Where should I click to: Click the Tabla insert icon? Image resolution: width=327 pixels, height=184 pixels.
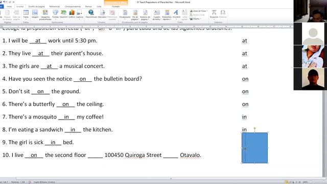click(x=26, y=12)
